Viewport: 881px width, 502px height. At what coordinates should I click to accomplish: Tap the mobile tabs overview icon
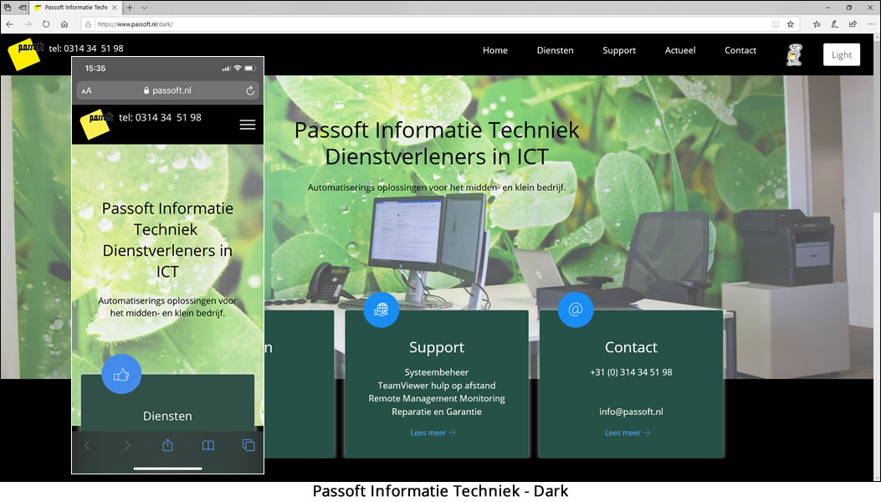248,445
